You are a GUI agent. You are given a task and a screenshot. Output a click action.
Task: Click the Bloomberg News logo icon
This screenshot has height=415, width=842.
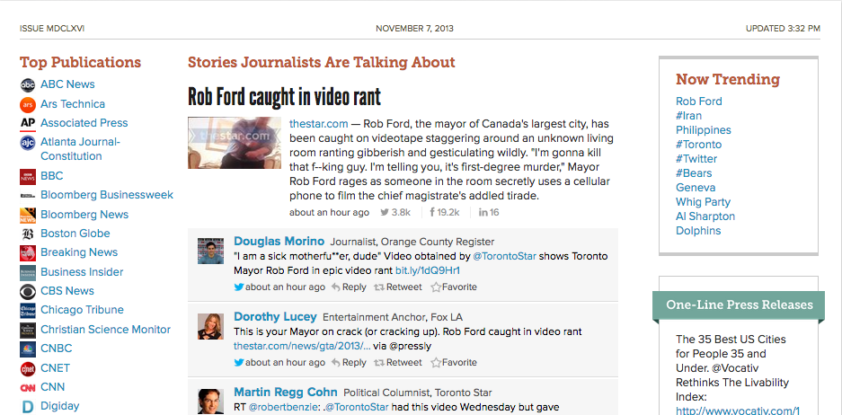[x=27, y=215]
